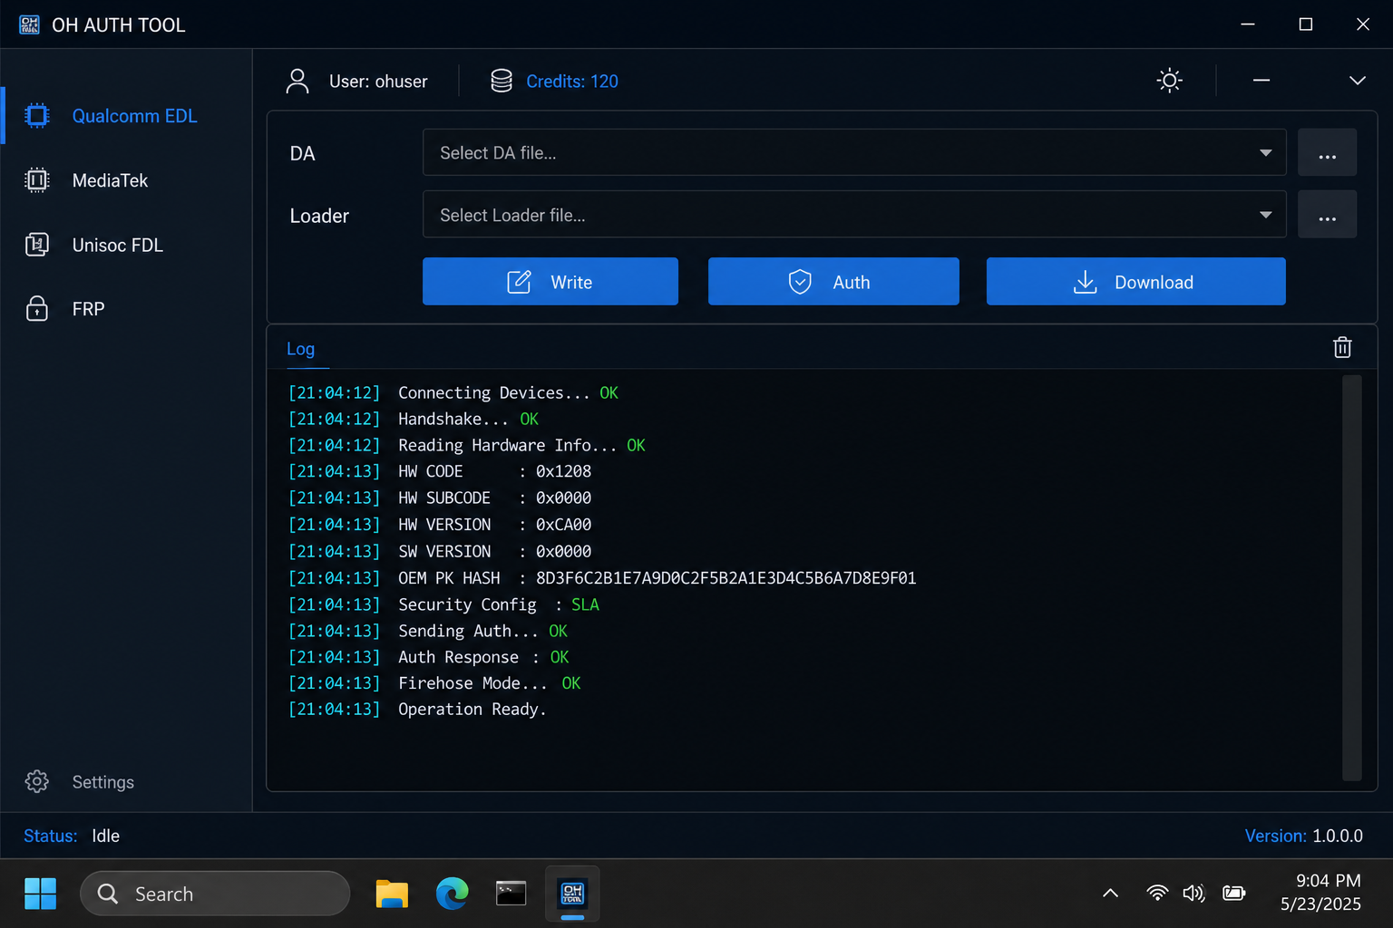Click the taskbar Search box
The width and height of the screenshot is (1393, 928).
[215, 894]
